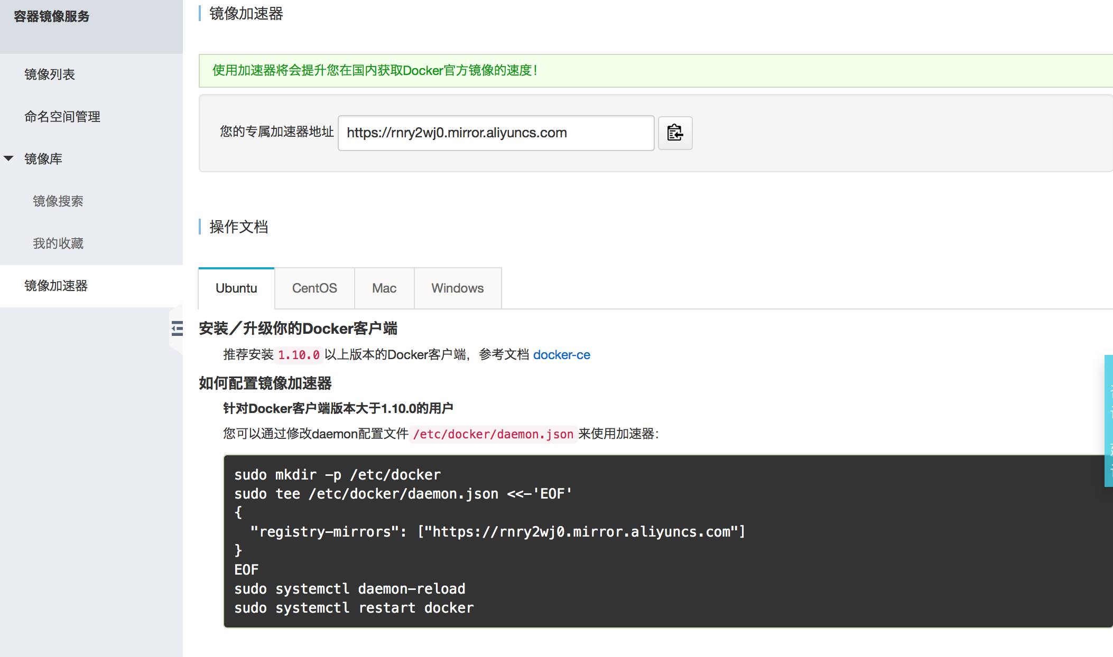Switch to the Mac tab
This screenshot has height=657, width=1113.
point(384,288)
